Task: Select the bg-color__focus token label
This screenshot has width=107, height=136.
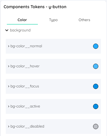Action: pyautogui.click(x=25, y=86)
